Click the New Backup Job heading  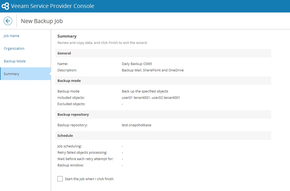tap(42, 21)
